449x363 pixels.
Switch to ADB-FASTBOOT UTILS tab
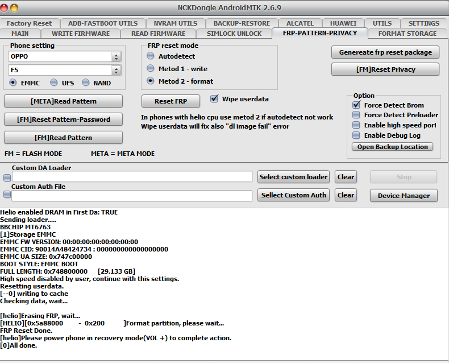103,23
